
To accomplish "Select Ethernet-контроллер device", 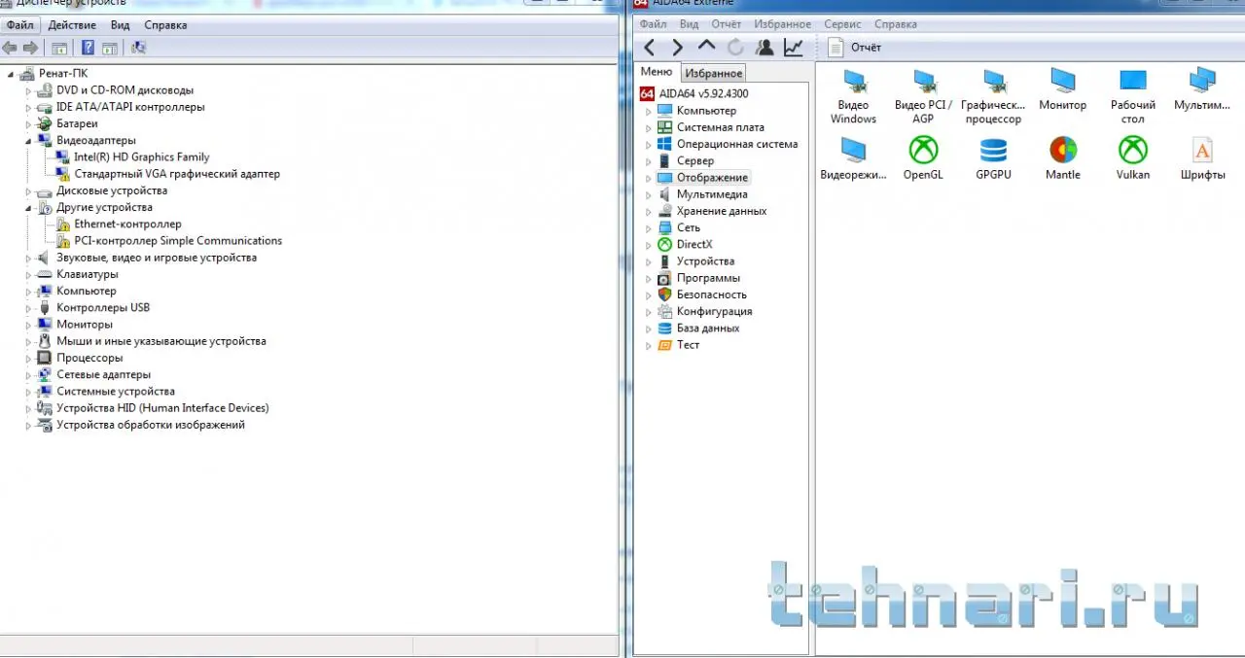I will click(127, 224).
